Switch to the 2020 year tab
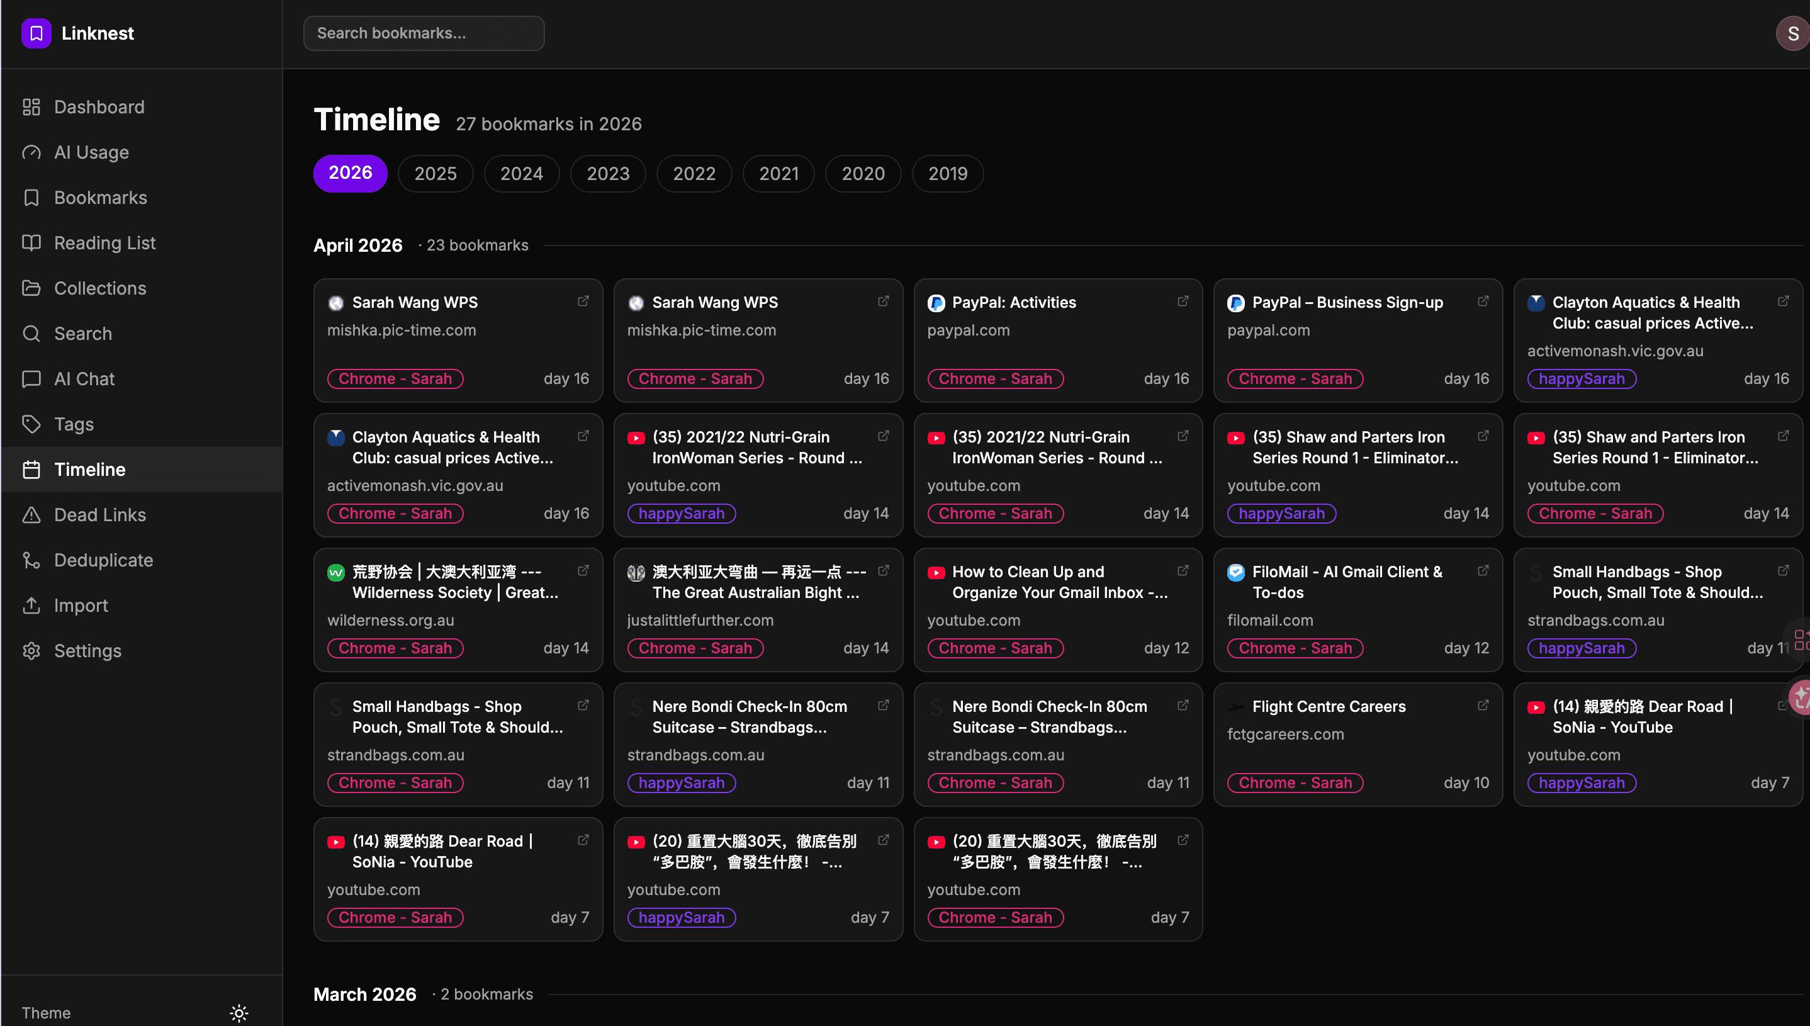The height and width of the screenshot is (1026, 1810). coord(863,173)
